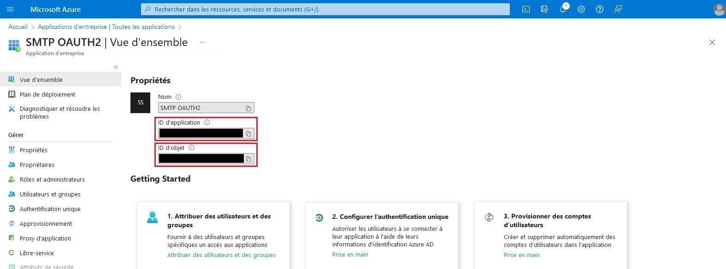Image resolution: width=726 pixels, height=269 pixels.
Task: Click the Getting Started heading
Action: coord(160,179)
